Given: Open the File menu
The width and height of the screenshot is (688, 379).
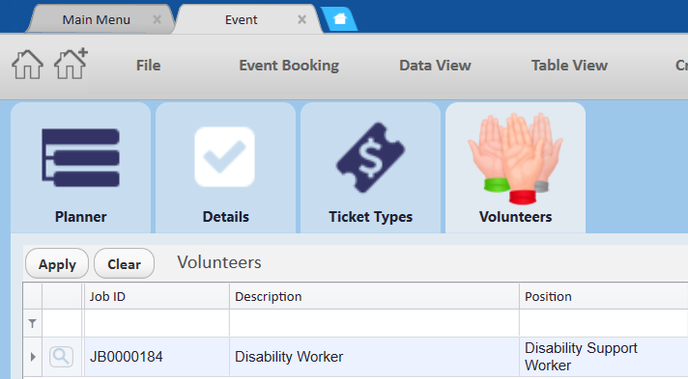Looking at the screenshot, I should pos(148,66).
